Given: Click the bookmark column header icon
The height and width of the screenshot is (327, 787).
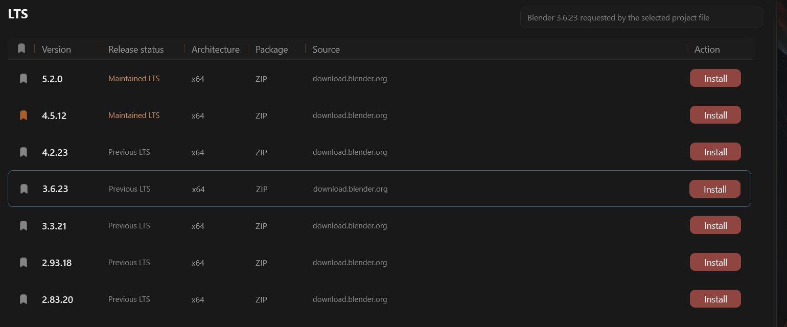Looking at the screenshot, I should point(21,49).
